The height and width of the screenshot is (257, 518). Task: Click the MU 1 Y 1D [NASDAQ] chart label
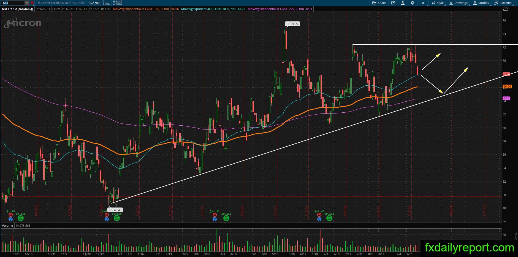(18, 9)
